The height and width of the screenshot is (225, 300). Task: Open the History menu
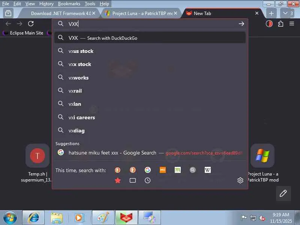tap(46, 4)
